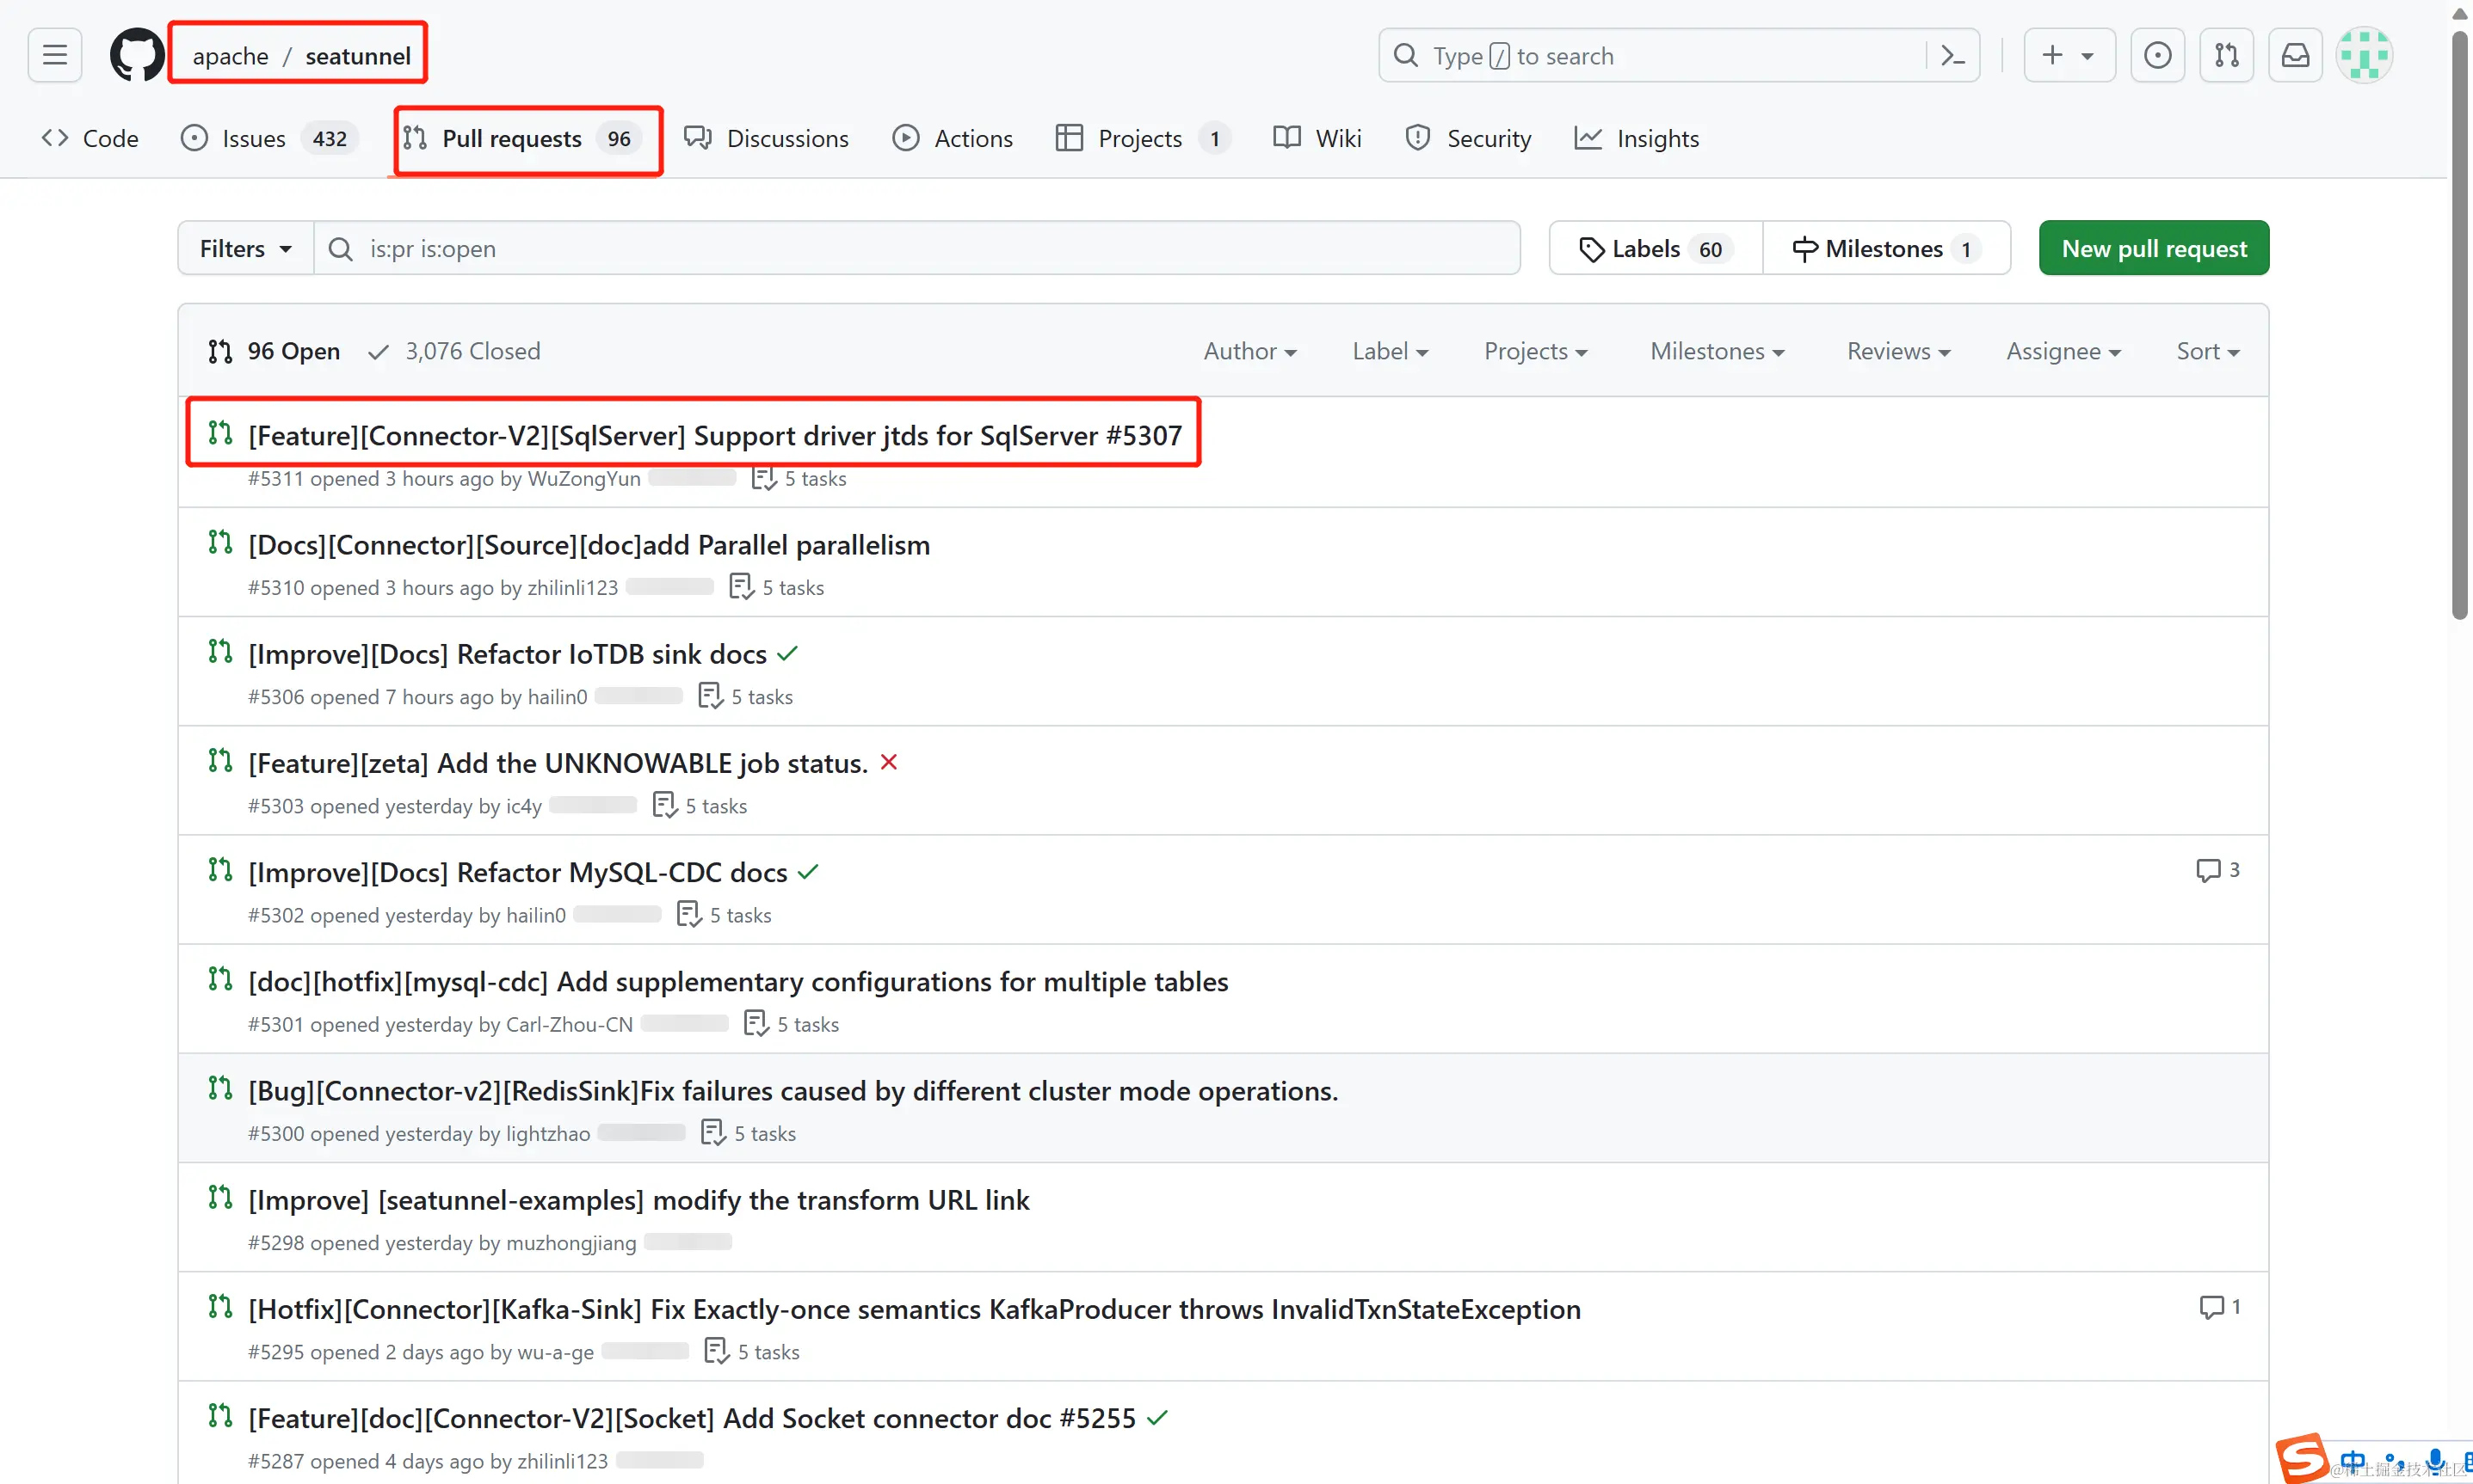
Task: Click failed status X on UNKNOWABLE PR
Action: [889, 762]
